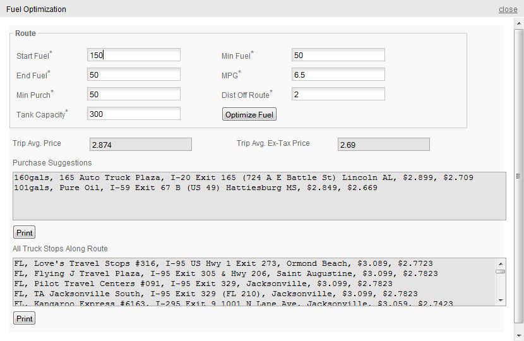The image size is (524, 341).
Task: Print the All Truck Stops list
Action: (24, 319)
